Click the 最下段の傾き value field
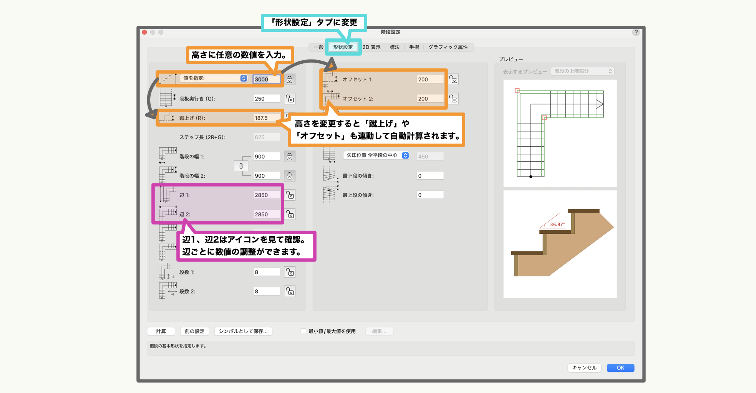Viewport: 756px width, 393px height. pos(430,176)
